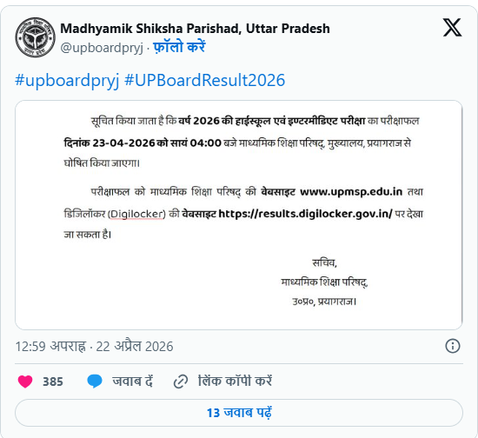The height and width of the screenshot is (438, 478).
Task: Open the tweet info circle icon
Action: (453, 346)
